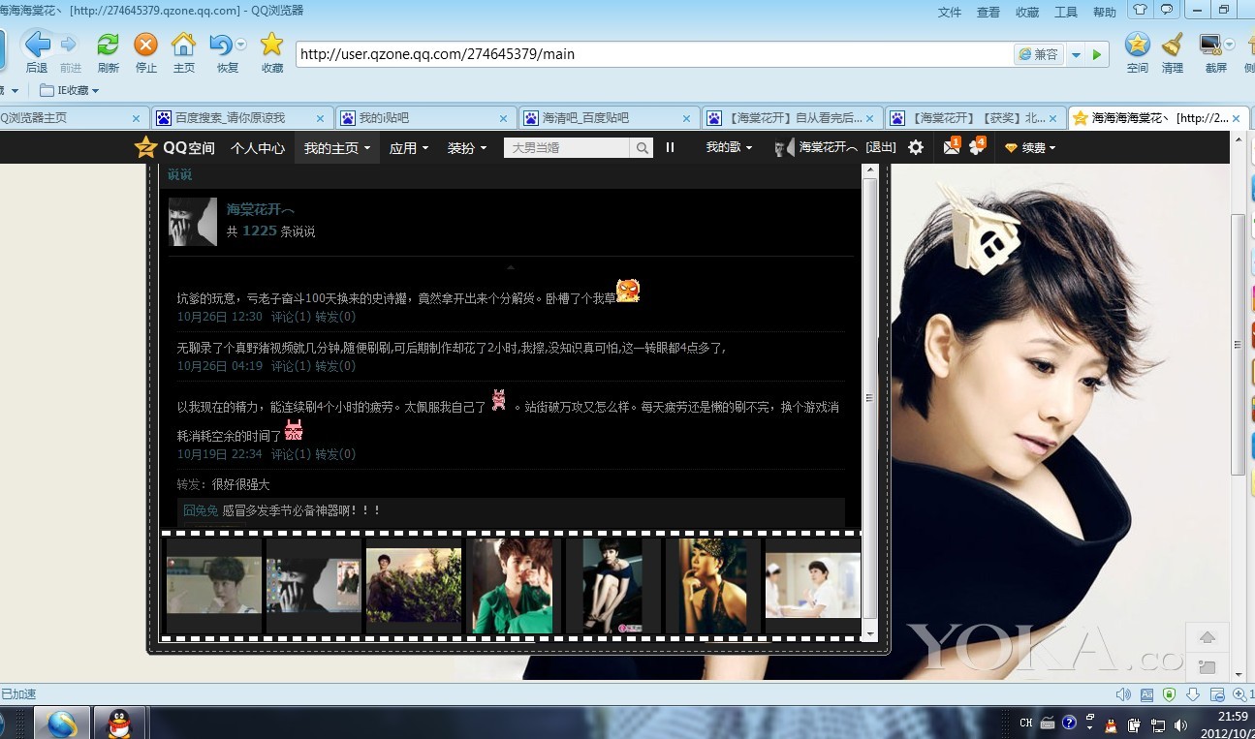The width and height of the screenshot is (1255, 739).
Task: Open the green dress photo thumbnail
Action: 512,586
